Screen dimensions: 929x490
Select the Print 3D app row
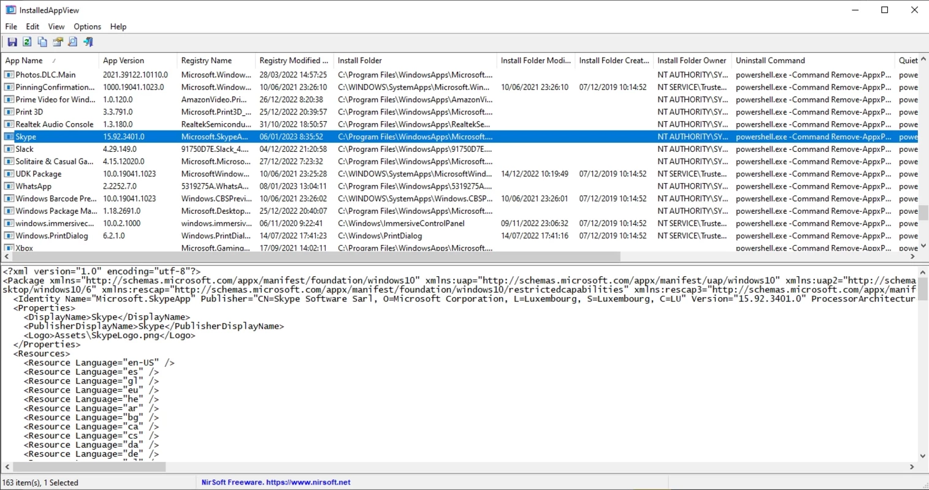point(460,112)
